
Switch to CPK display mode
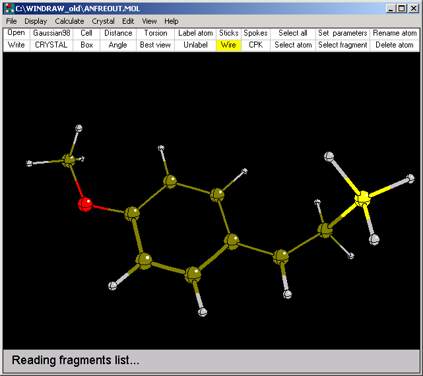click(x=256, y=45)
